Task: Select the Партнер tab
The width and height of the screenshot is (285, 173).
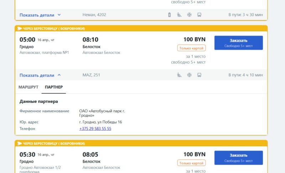Action: [x=53, y=87]
